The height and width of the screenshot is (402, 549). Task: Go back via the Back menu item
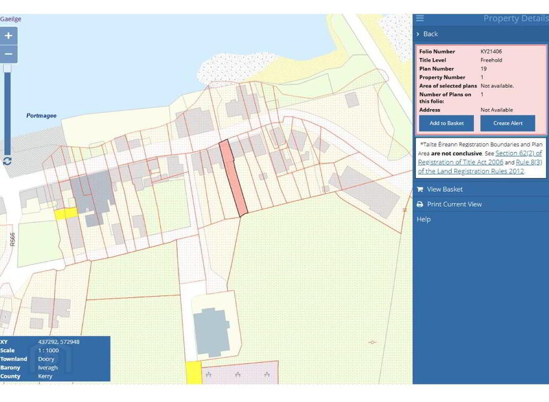430,34
